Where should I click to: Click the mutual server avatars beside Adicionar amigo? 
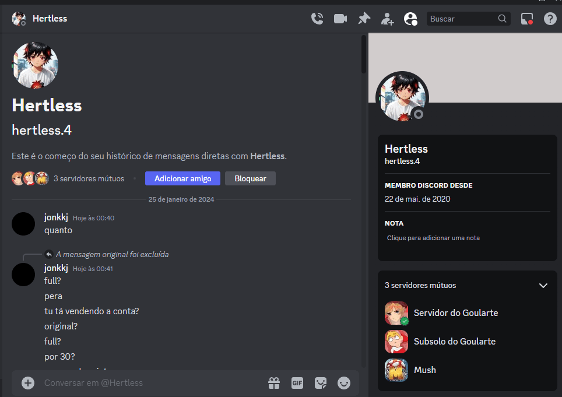[x=30, y=178]
